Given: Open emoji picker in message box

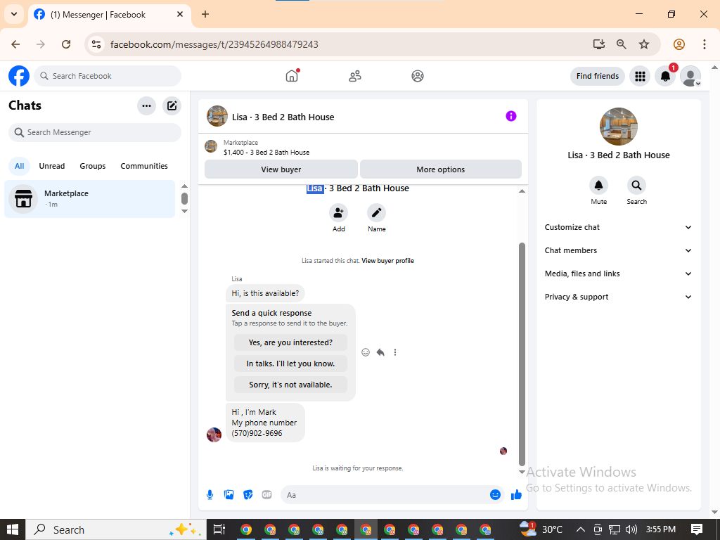Looking at the screenshot, I should tap(495, 494).
